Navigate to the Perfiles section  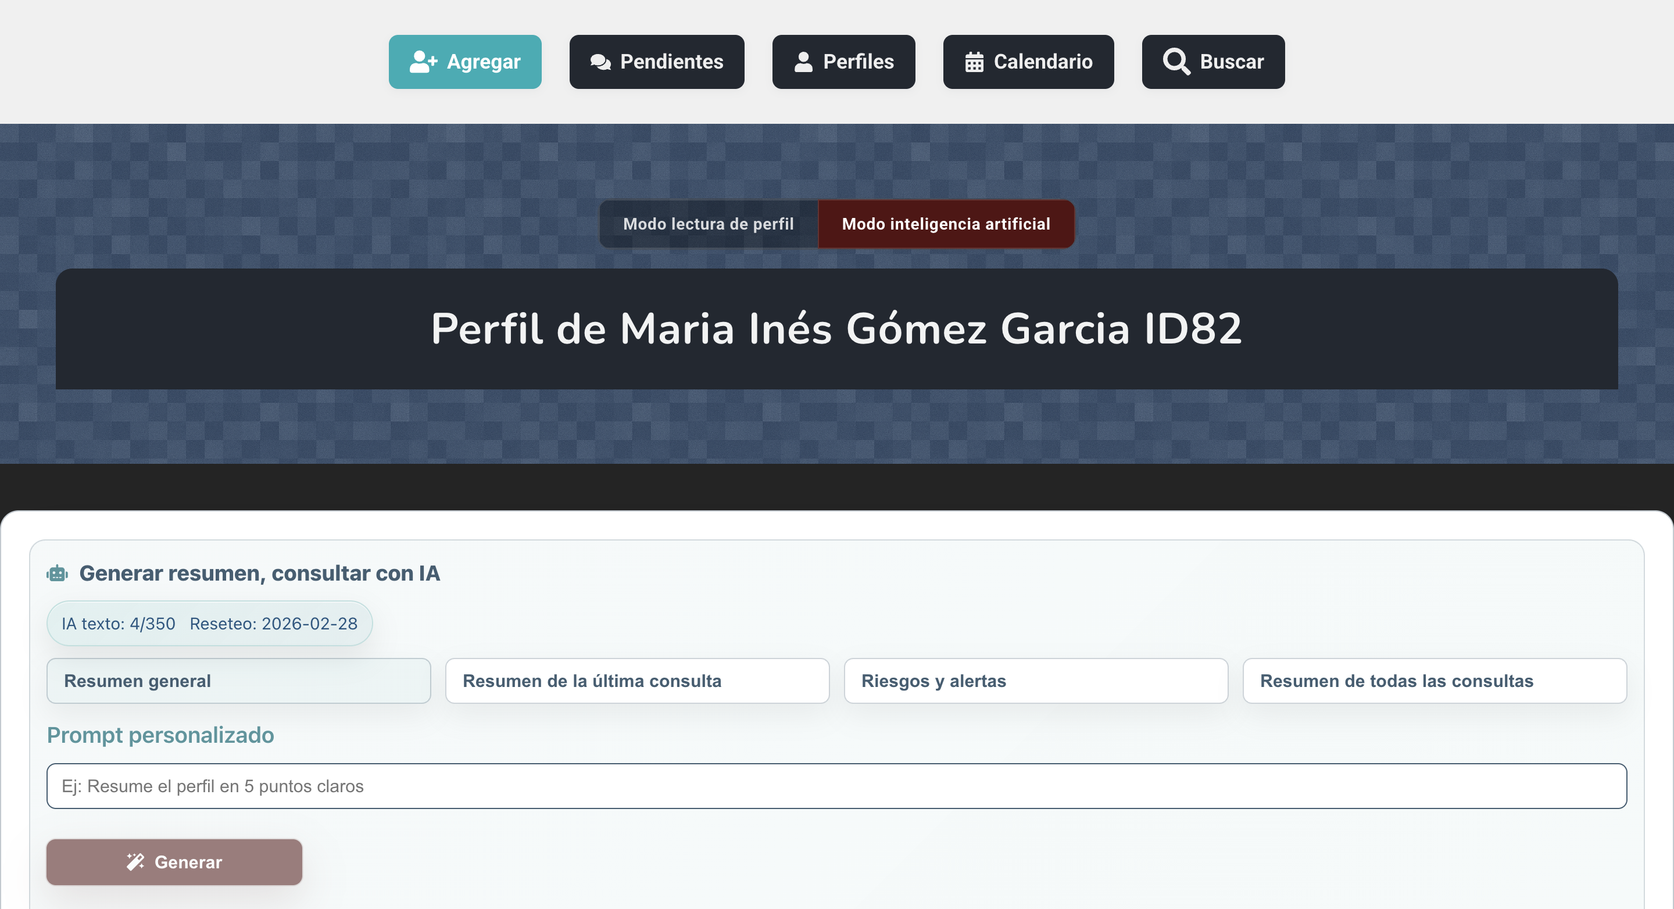843,61
